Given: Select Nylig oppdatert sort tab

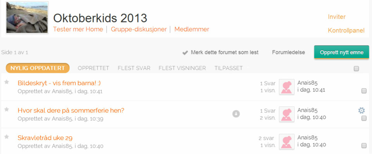Looking at the screenshot, I should pyautogui.click(x=38, y=68).
